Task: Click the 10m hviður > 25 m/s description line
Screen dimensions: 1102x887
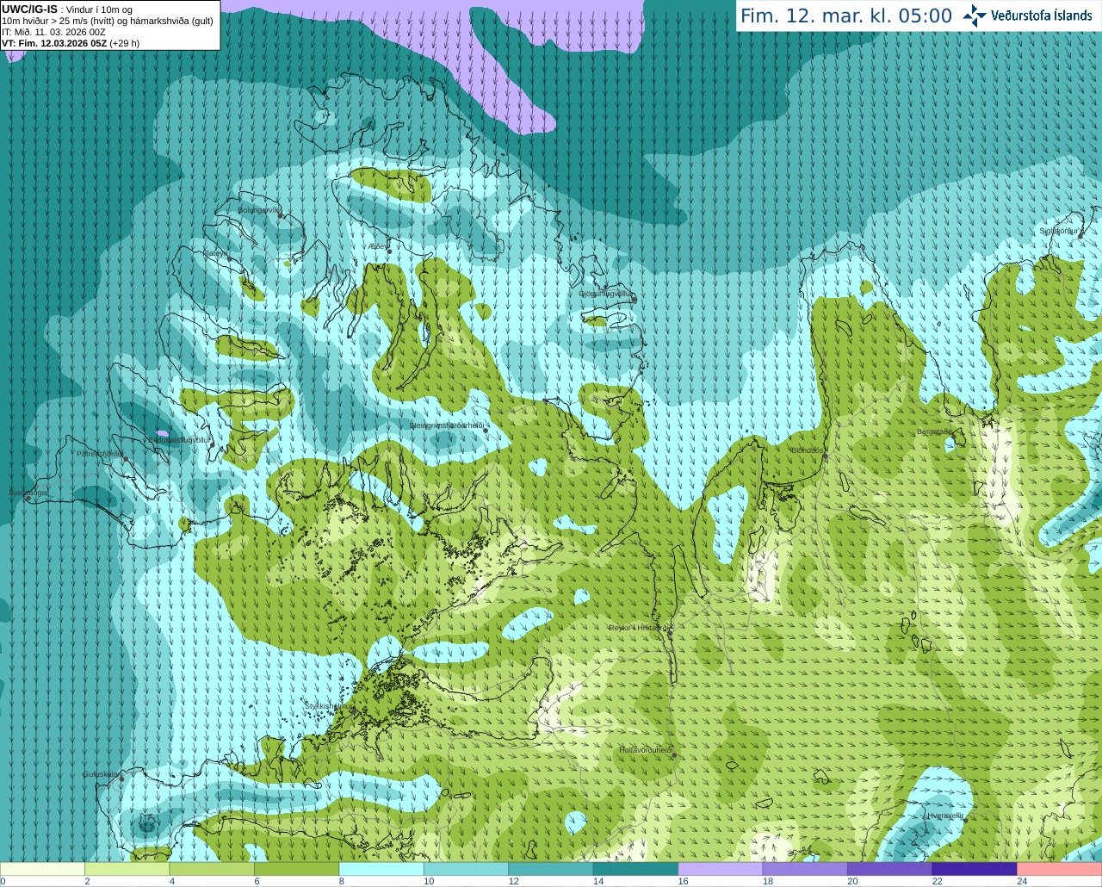Action: (x=108, y=21)
